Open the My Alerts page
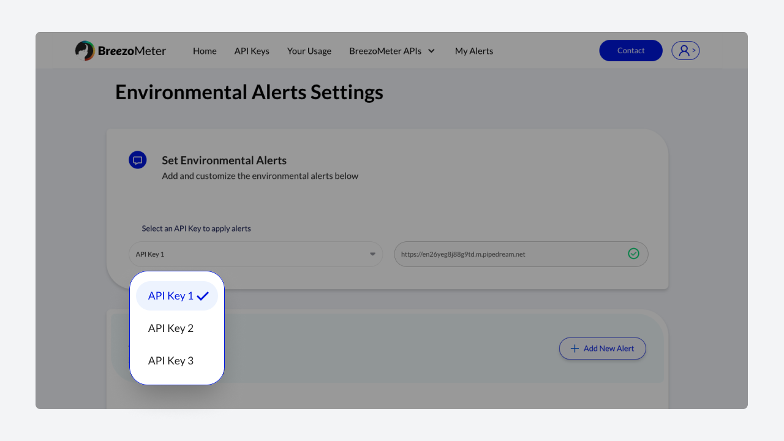 click(473, 51)
